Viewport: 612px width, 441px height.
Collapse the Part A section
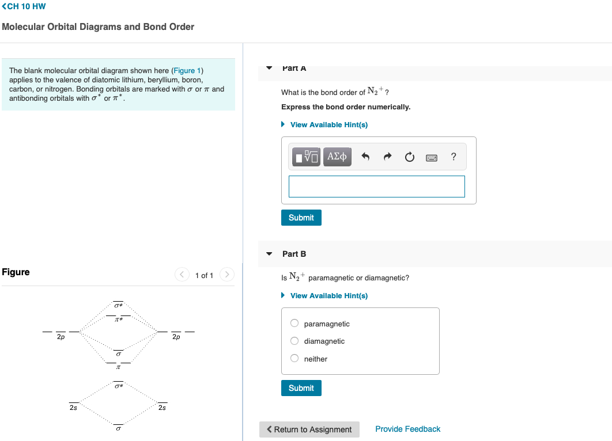(x=269, y=67)
